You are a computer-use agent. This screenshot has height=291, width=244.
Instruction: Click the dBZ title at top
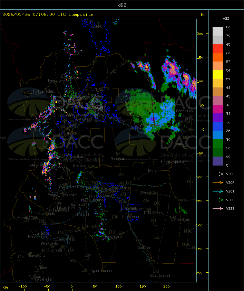pyautogui.click(x=122, y=5)
